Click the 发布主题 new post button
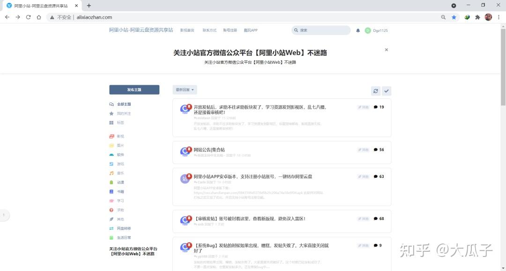Screen dimensions: 506x271 point(134,89)
